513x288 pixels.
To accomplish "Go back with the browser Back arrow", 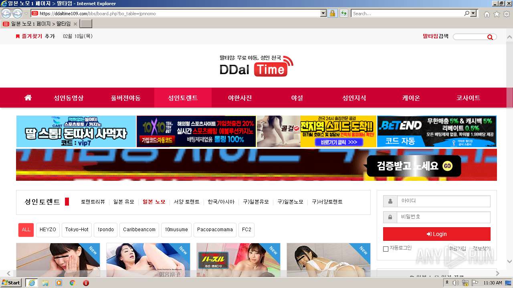I will pos(6,13).
